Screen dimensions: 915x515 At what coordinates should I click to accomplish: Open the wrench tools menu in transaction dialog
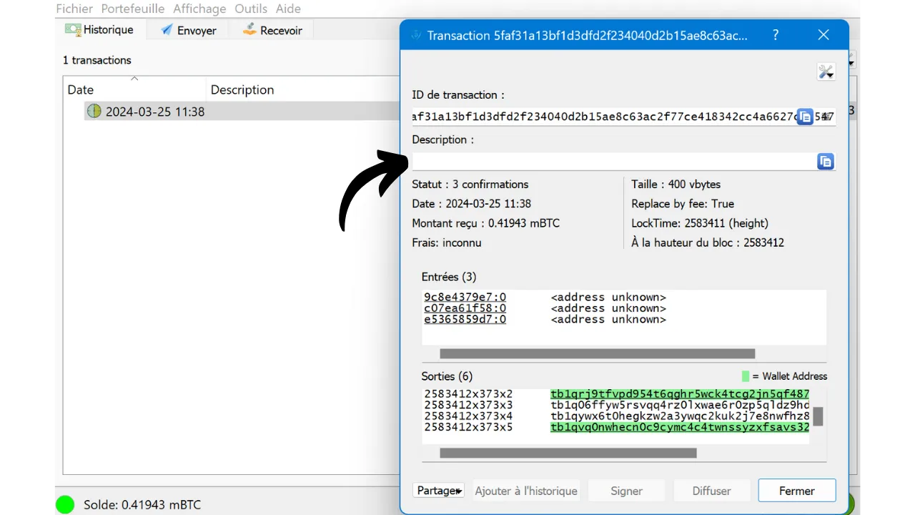click(x=826, y=72)
